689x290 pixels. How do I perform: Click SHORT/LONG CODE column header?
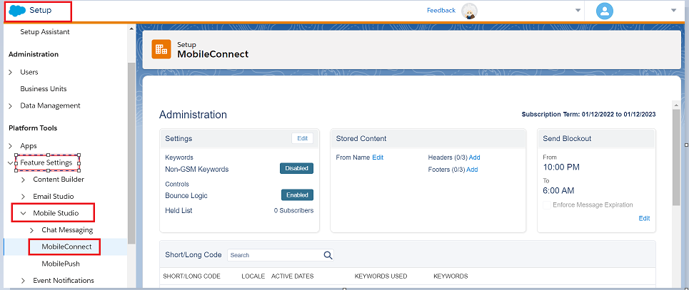[191, 276]
